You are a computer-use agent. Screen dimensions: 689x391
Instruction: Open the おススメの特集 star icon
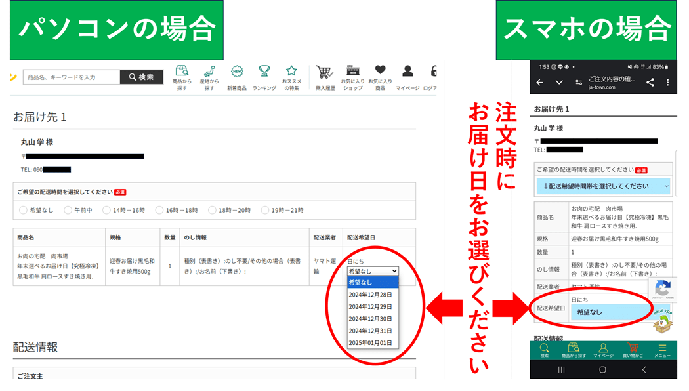pos(291,72)
